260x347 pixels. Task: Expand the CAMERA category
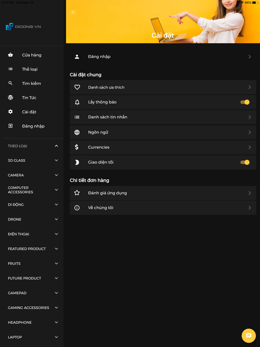pyautogui.click(x=56, y=175)
